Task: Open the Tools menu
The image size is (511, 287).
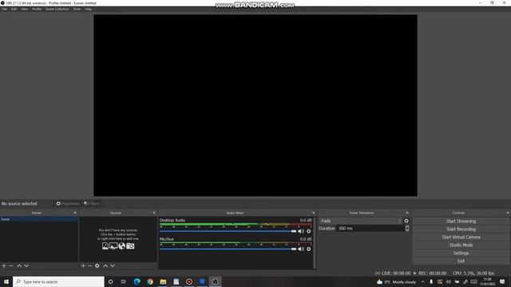Action: 77,9
